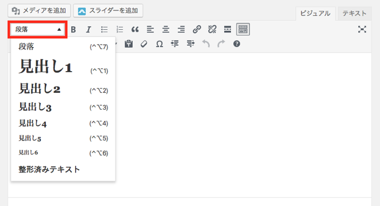Click メディアを追加 button
The height and width of the screenshot is (206, 380).
[39, 11]
